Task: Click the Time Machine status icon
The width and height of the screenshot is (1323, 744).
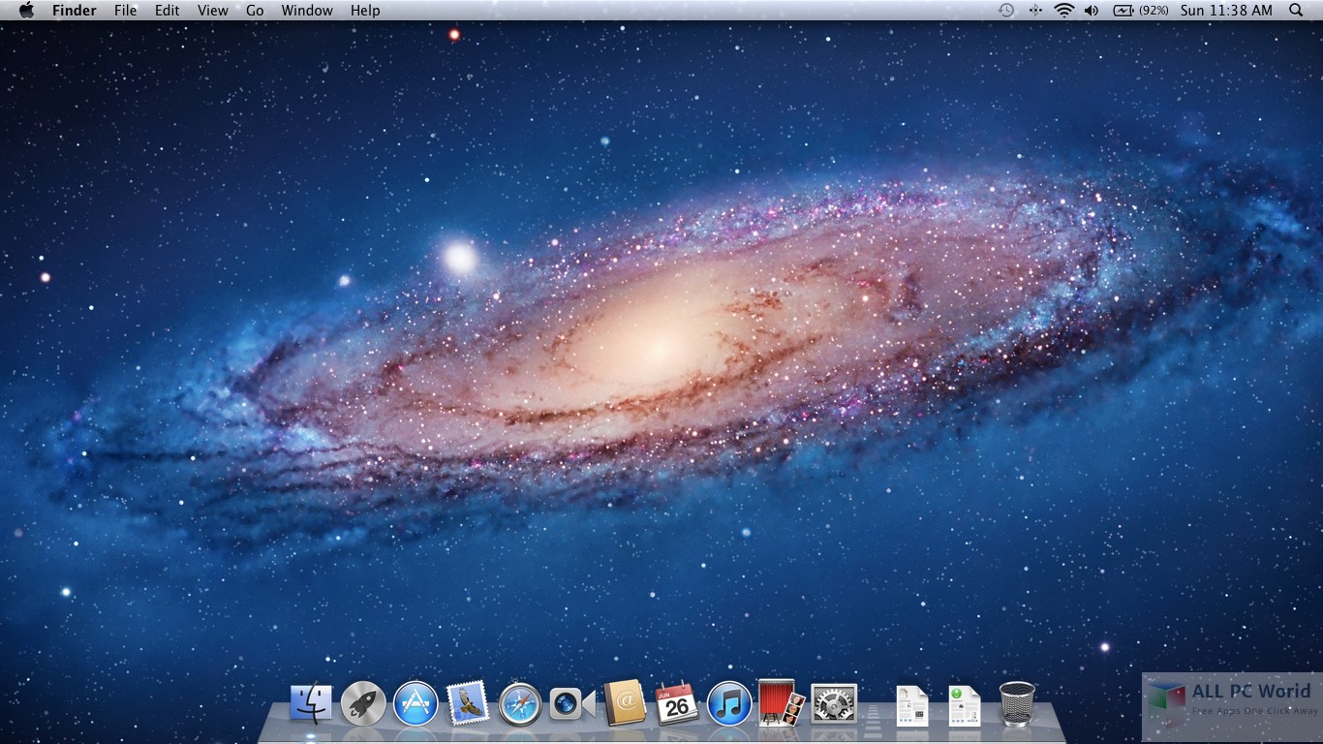Action: [x=1006, y=11]
